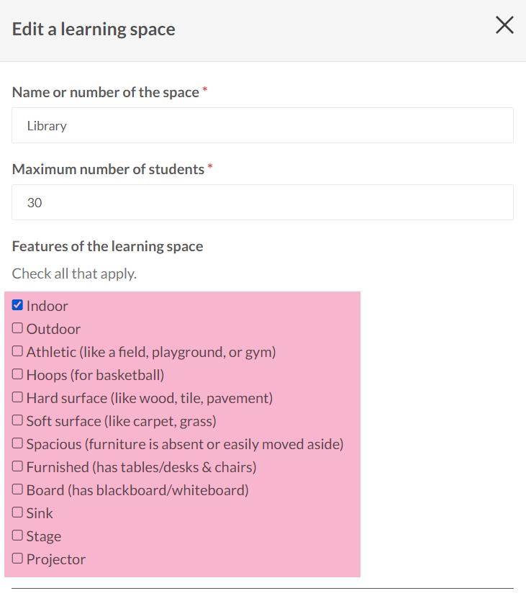Close the Edit a learning space dialog
This screenshot has height=601, width=526.
pyautogui.click(x=504, y=26)
